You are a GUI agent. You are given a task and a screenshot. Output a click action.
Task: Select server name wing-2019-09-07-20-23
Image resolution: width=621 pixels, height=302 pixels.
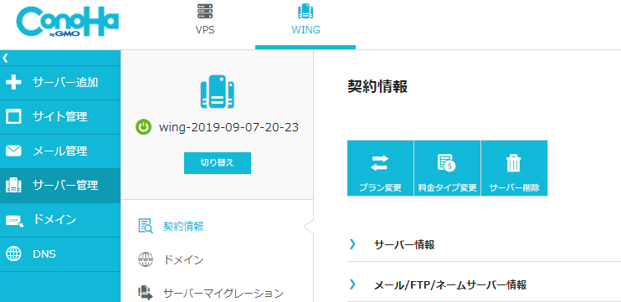[x=228, y=127]
